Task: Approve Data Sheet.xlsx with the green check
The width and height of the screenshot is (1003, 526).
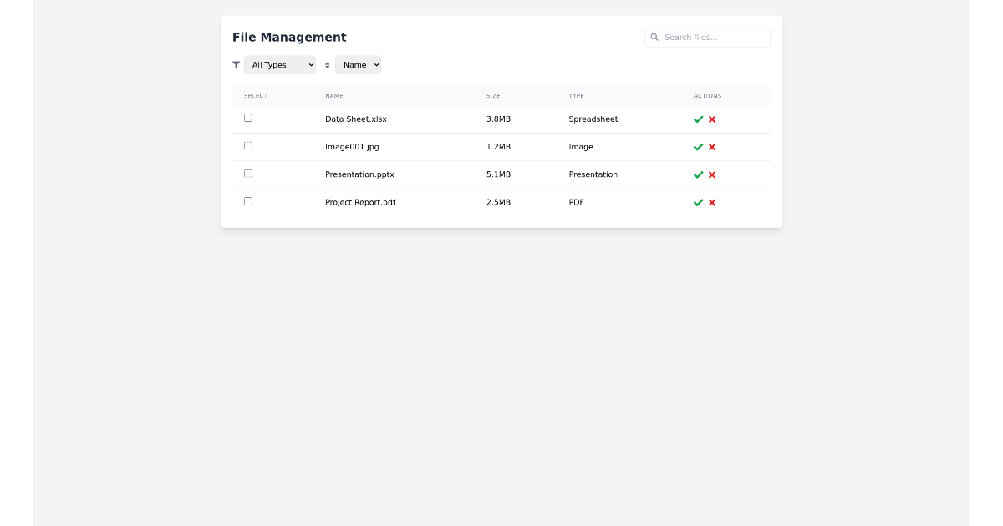Action: (698, 119)
